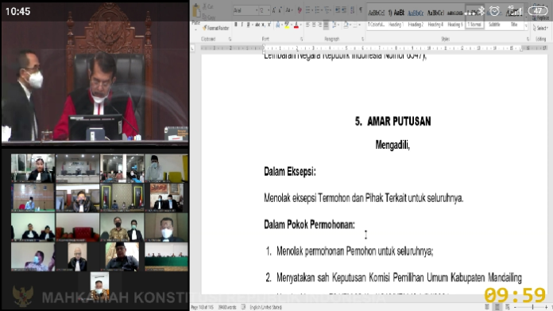Screen dimensions: 553x311
Task: Toggle Subscript formatting
Action: pos(263,25)
